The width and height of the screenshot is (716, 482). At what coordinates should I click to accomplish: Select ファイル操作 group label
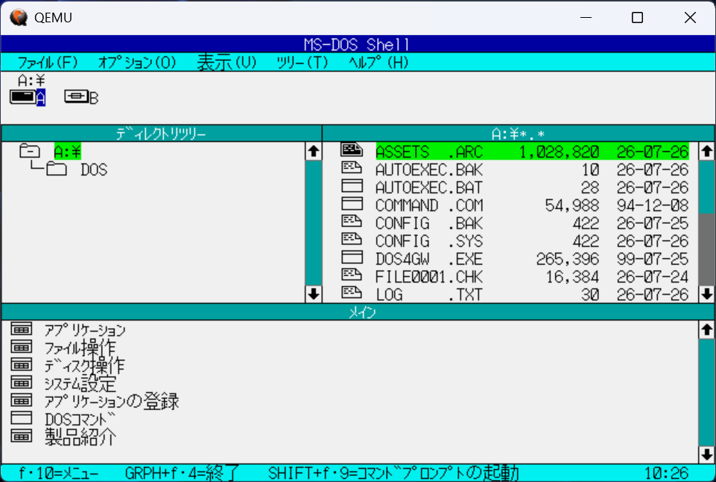80,348
